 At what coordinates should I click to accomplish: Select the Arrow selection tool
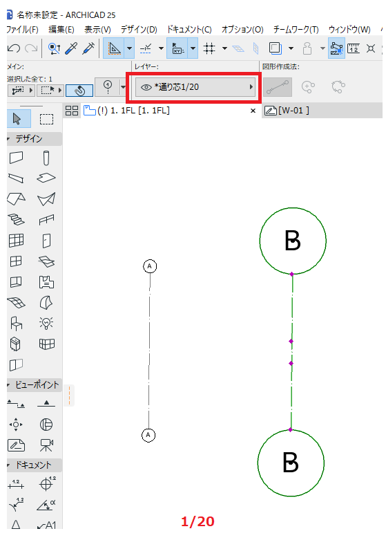pyautogui.click(x=17, y=119)
